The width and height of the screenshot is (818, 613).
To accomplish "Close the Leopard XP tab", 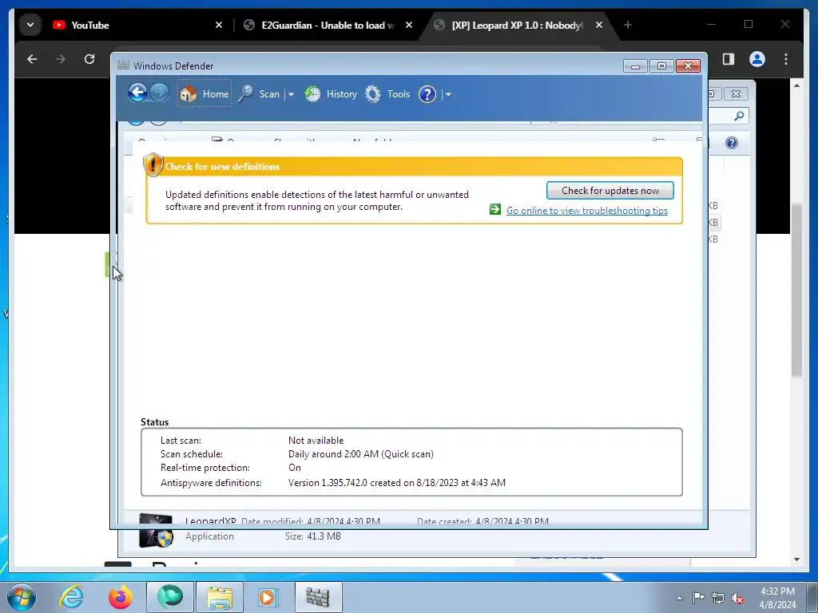I will tap(599, 25).
